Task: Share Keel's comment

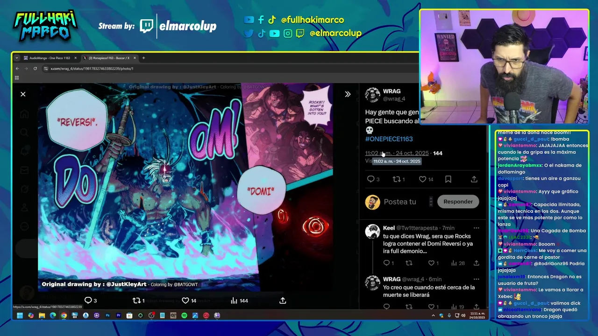Action: point(476,263)
